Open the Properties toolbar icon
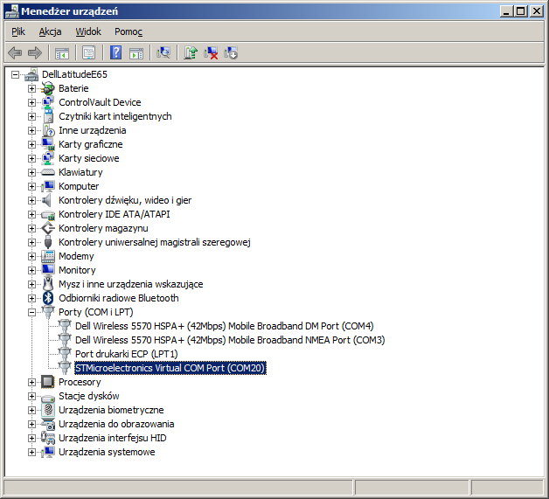 pos(89,52)
